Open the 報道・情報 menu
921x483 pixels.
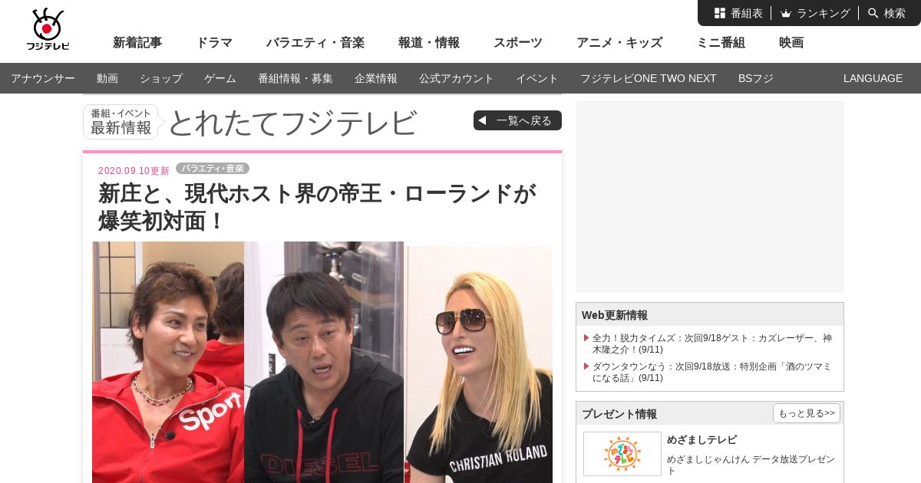(x=429, y=43)
